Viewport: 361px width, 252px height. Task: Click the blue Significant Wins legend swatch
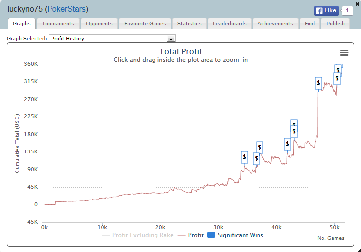[x=211, y=235]
